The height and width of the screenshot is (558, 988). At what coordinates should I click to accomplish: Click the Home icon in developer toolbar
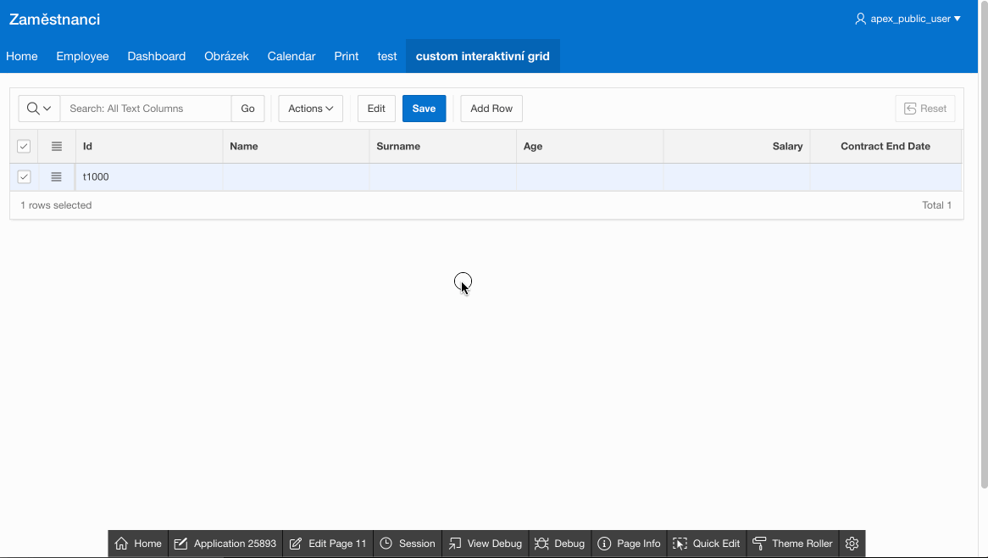click(x=122, y=544)
